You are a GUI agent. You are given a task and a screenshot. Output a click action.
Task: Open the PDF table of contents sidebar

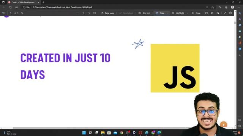pyautogui.click(x=3, y=13)
